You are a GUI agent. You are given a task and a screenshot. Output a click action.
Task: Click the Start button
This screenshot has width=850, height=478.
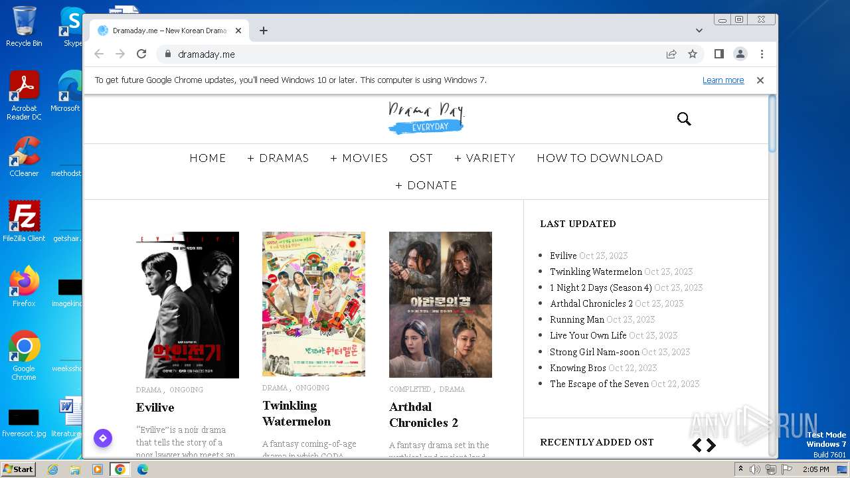[x=18, y=469]
